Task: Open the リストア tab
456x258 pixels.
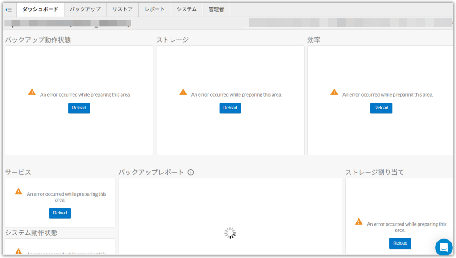Action: click(x=122, y=9)
